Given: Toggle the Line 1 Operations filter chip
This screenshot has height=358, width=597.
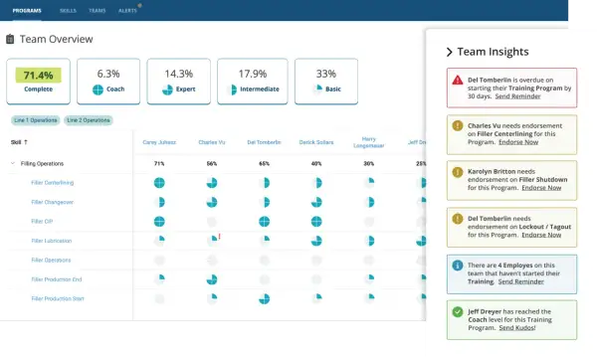Looking at the screenshot, I should click(36, 120).
